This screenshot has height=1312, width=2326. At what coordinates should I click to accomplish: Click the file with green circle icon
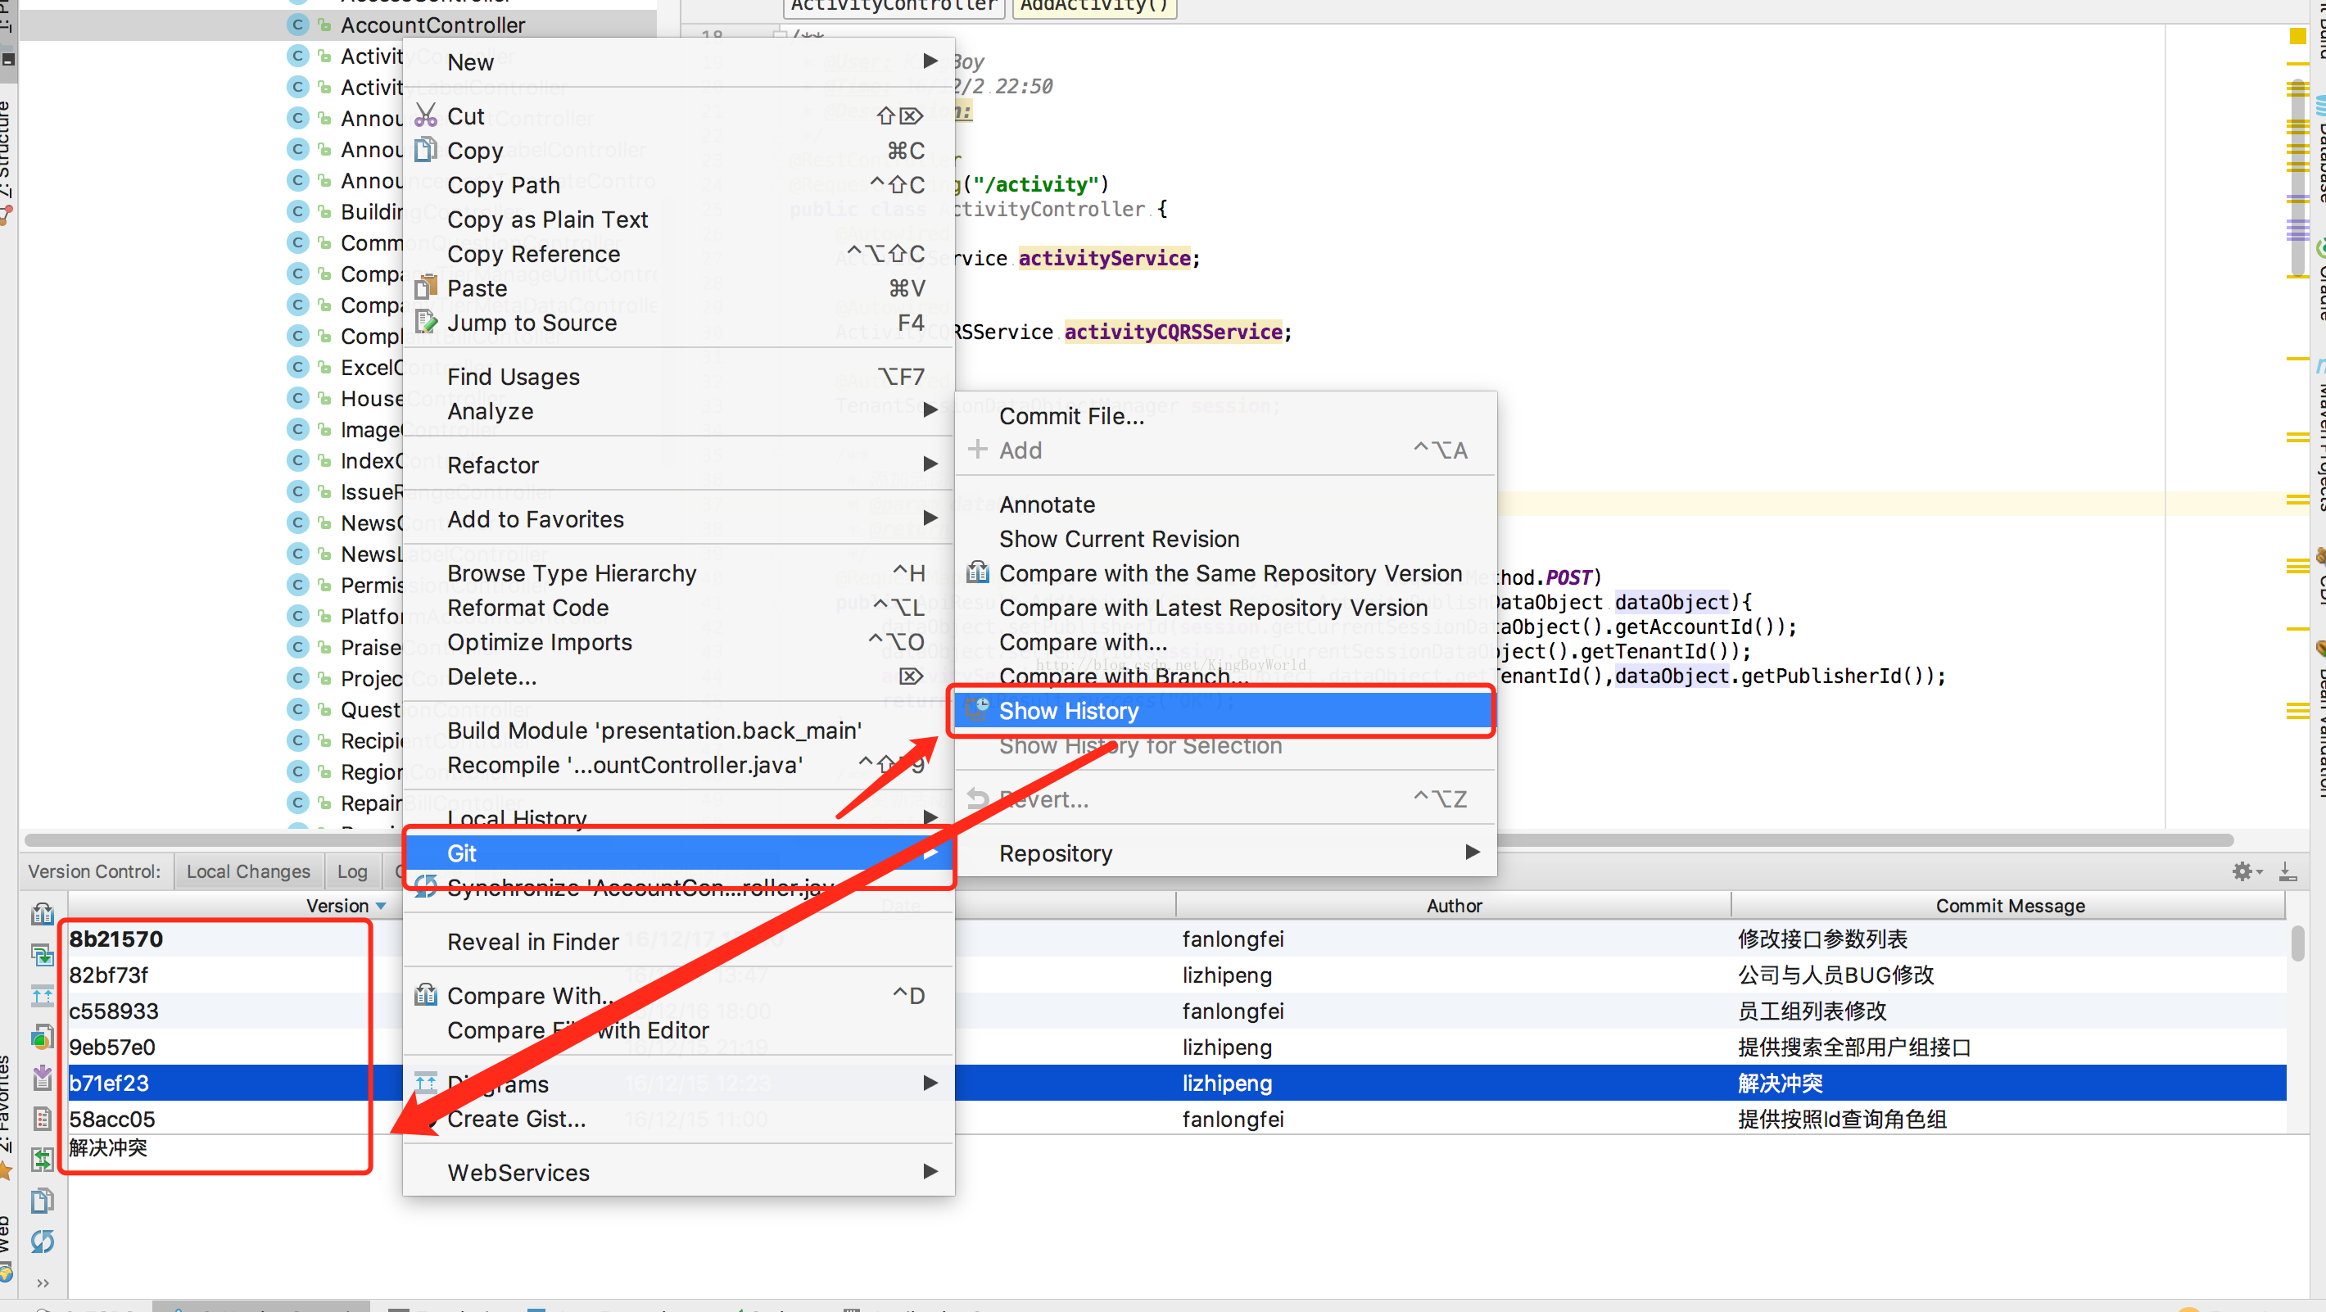pyautogui.click(x=42, y=1037)
